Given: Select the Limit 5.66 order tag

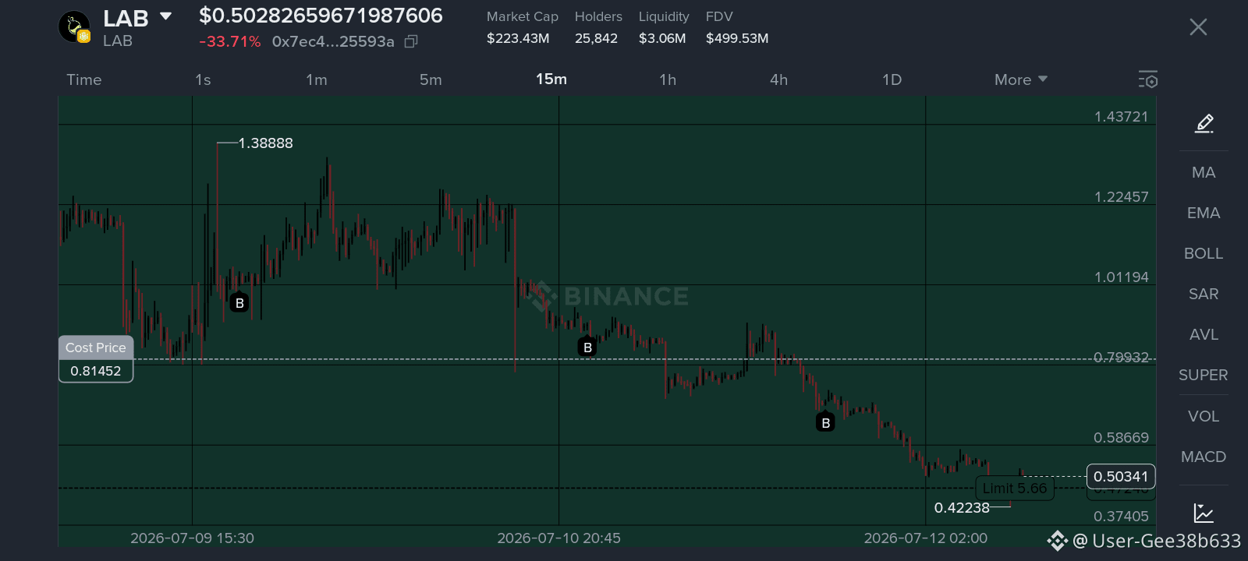Looking at the screenshot, I should pos(1015,489).
